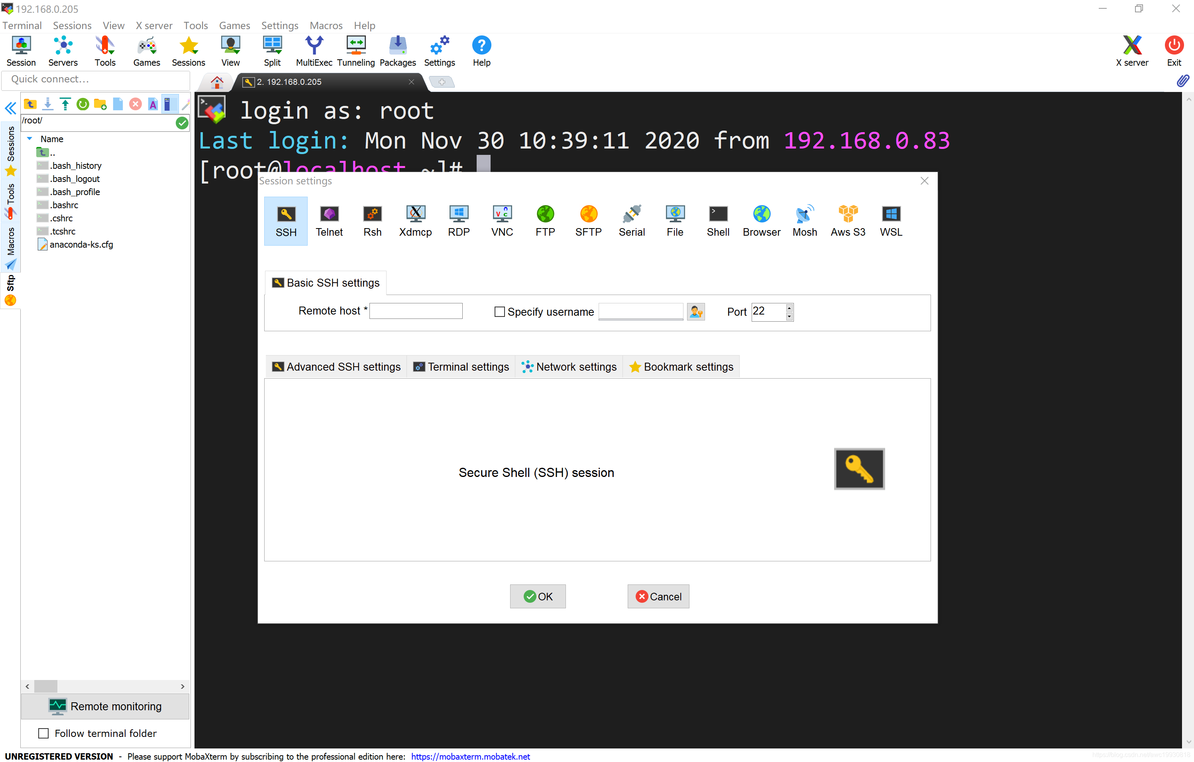The image size is (1194, 762).
Task: Check the Follow terminal folder box
Action: pyautogui.click(x=43, y=733)
